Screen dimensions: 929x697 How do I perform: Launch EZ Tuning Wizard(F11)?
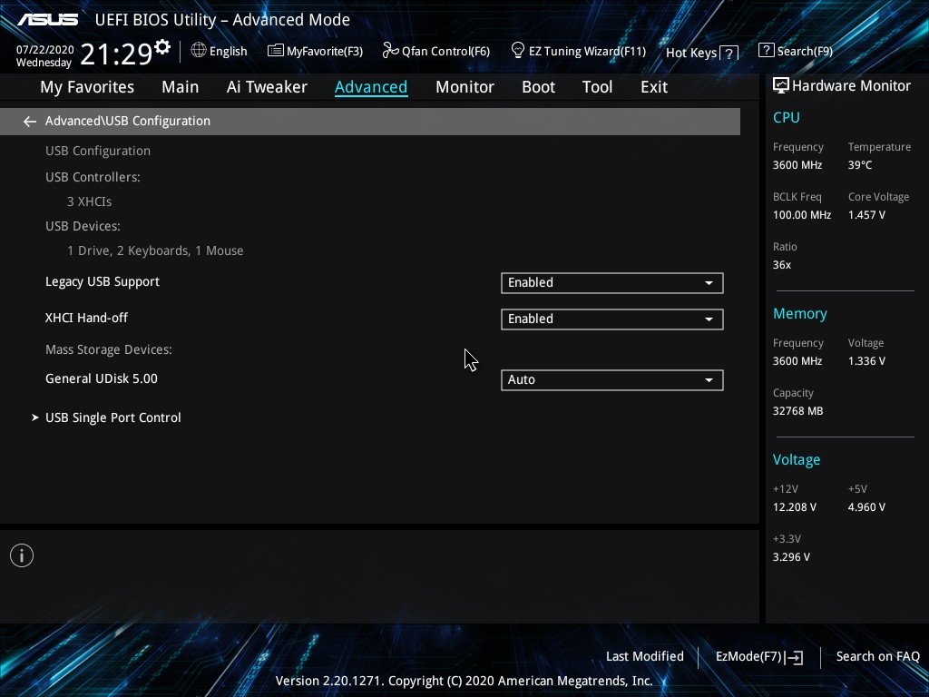578,52
